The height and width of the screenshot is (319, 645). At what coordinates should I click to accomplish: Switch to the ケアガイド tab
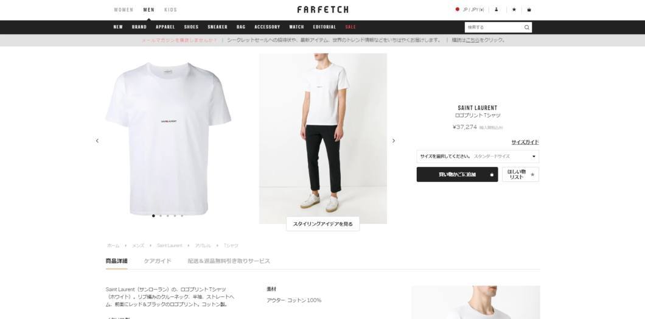coord(158,261)
